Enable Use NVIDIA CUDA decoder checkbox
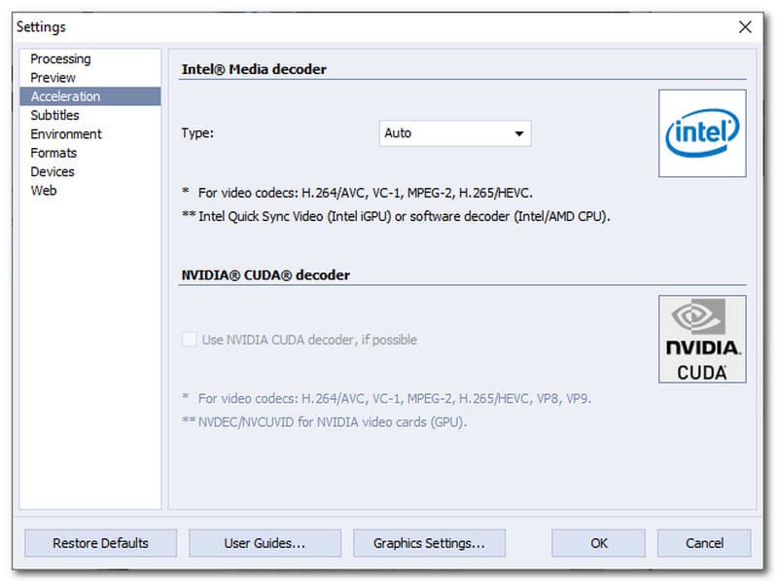Image resolution: width=777 pixels, height=583 pixels. 189,340
